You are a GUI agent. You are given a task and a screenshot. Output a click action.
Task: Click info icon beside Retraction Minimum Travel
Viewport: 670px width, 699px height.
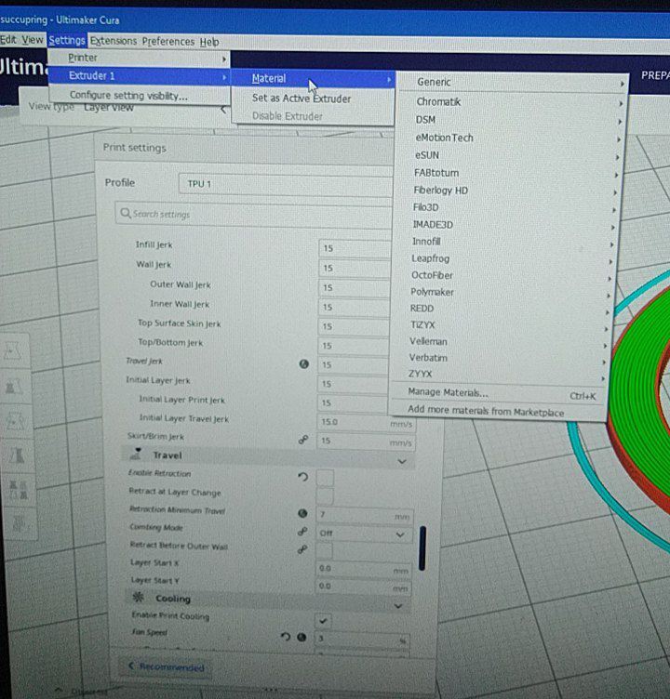(x=302, y=514)
